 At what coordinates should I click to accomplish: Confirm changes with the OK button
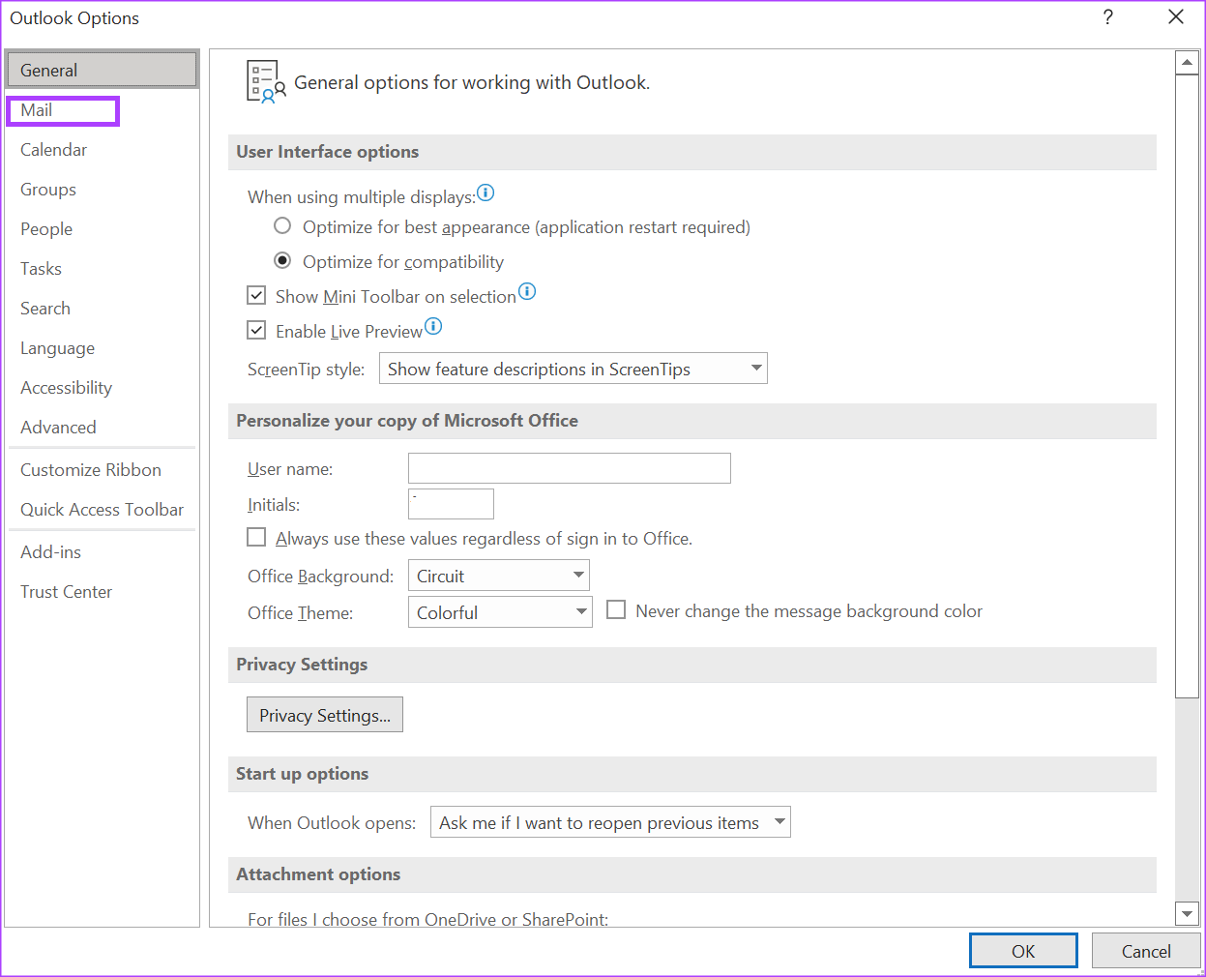point(1023,951)
